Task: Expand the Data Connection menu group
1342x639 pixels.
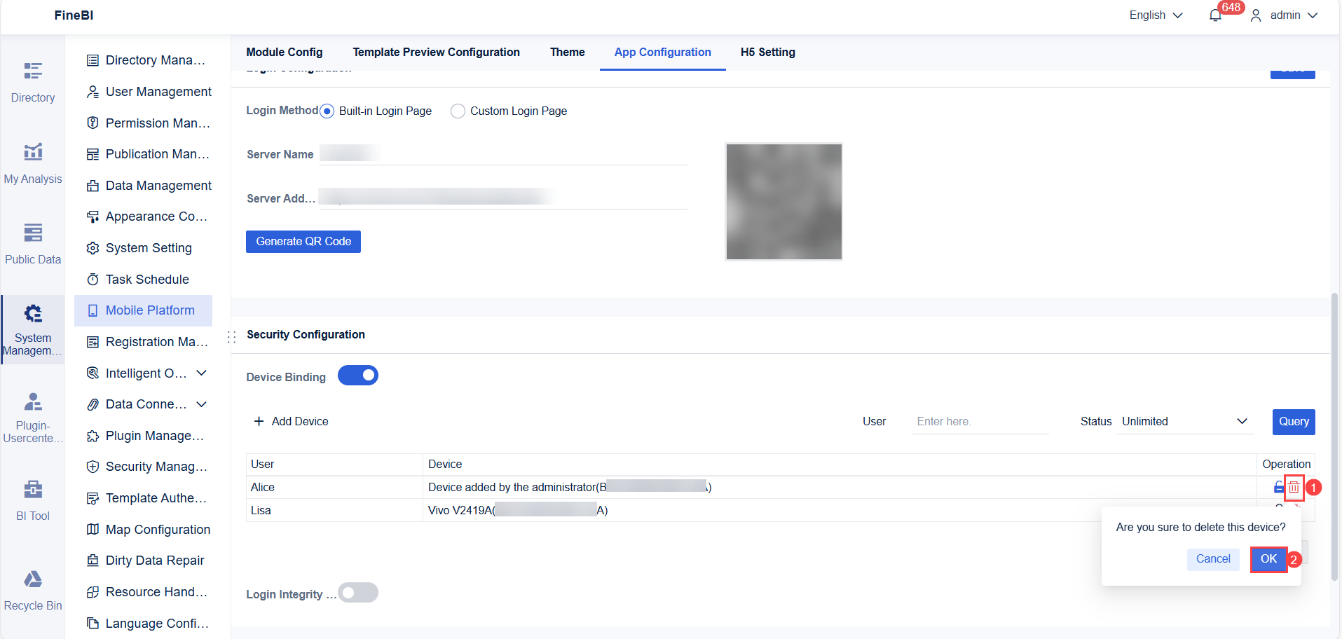Action: coord(202,404)
